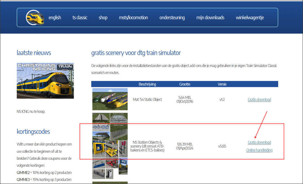Switch site language to english
303x184 pixels.
pos(55,18)
